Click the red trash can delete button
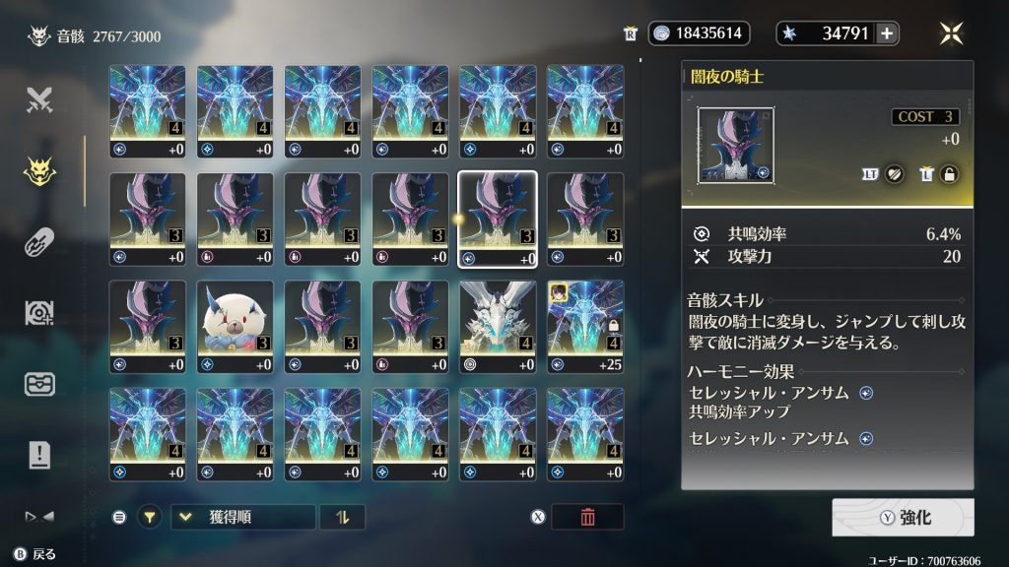 (587, 517)
